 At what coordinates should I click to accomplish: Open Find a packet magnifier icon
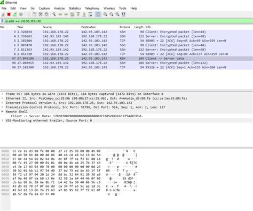click(x=54, y=14)
